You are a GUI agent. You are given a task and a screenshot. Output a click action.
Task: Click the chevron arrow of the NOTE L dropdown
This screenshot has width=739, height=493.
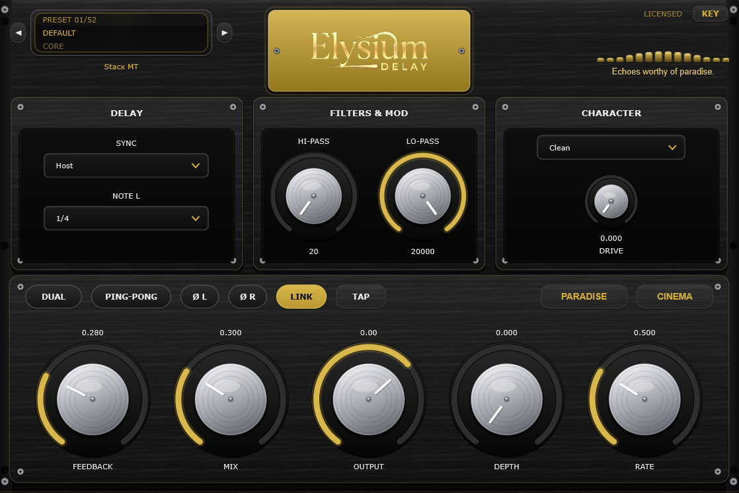point(196,218)
